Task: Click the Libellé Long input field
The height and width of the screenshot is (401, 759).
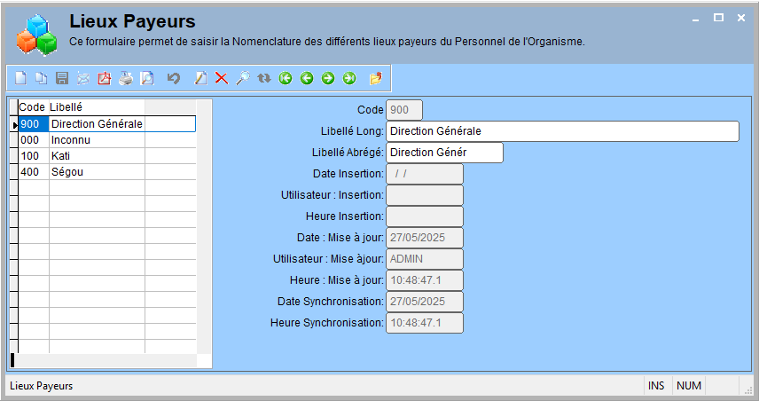Action: point(562,131)
